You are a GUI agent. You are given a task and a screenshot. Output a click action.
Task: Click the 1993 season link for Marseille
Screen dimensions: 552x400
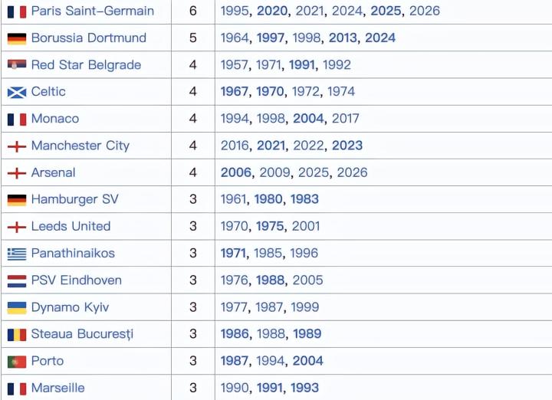pos(304,389)
